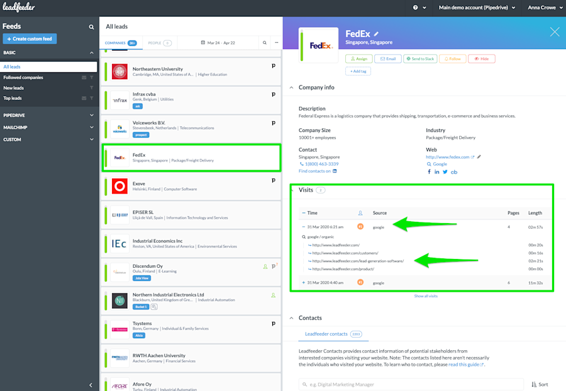566x391 pixels.
Task: Collapse the BASIC feeds section
Action: coord(92,53)
